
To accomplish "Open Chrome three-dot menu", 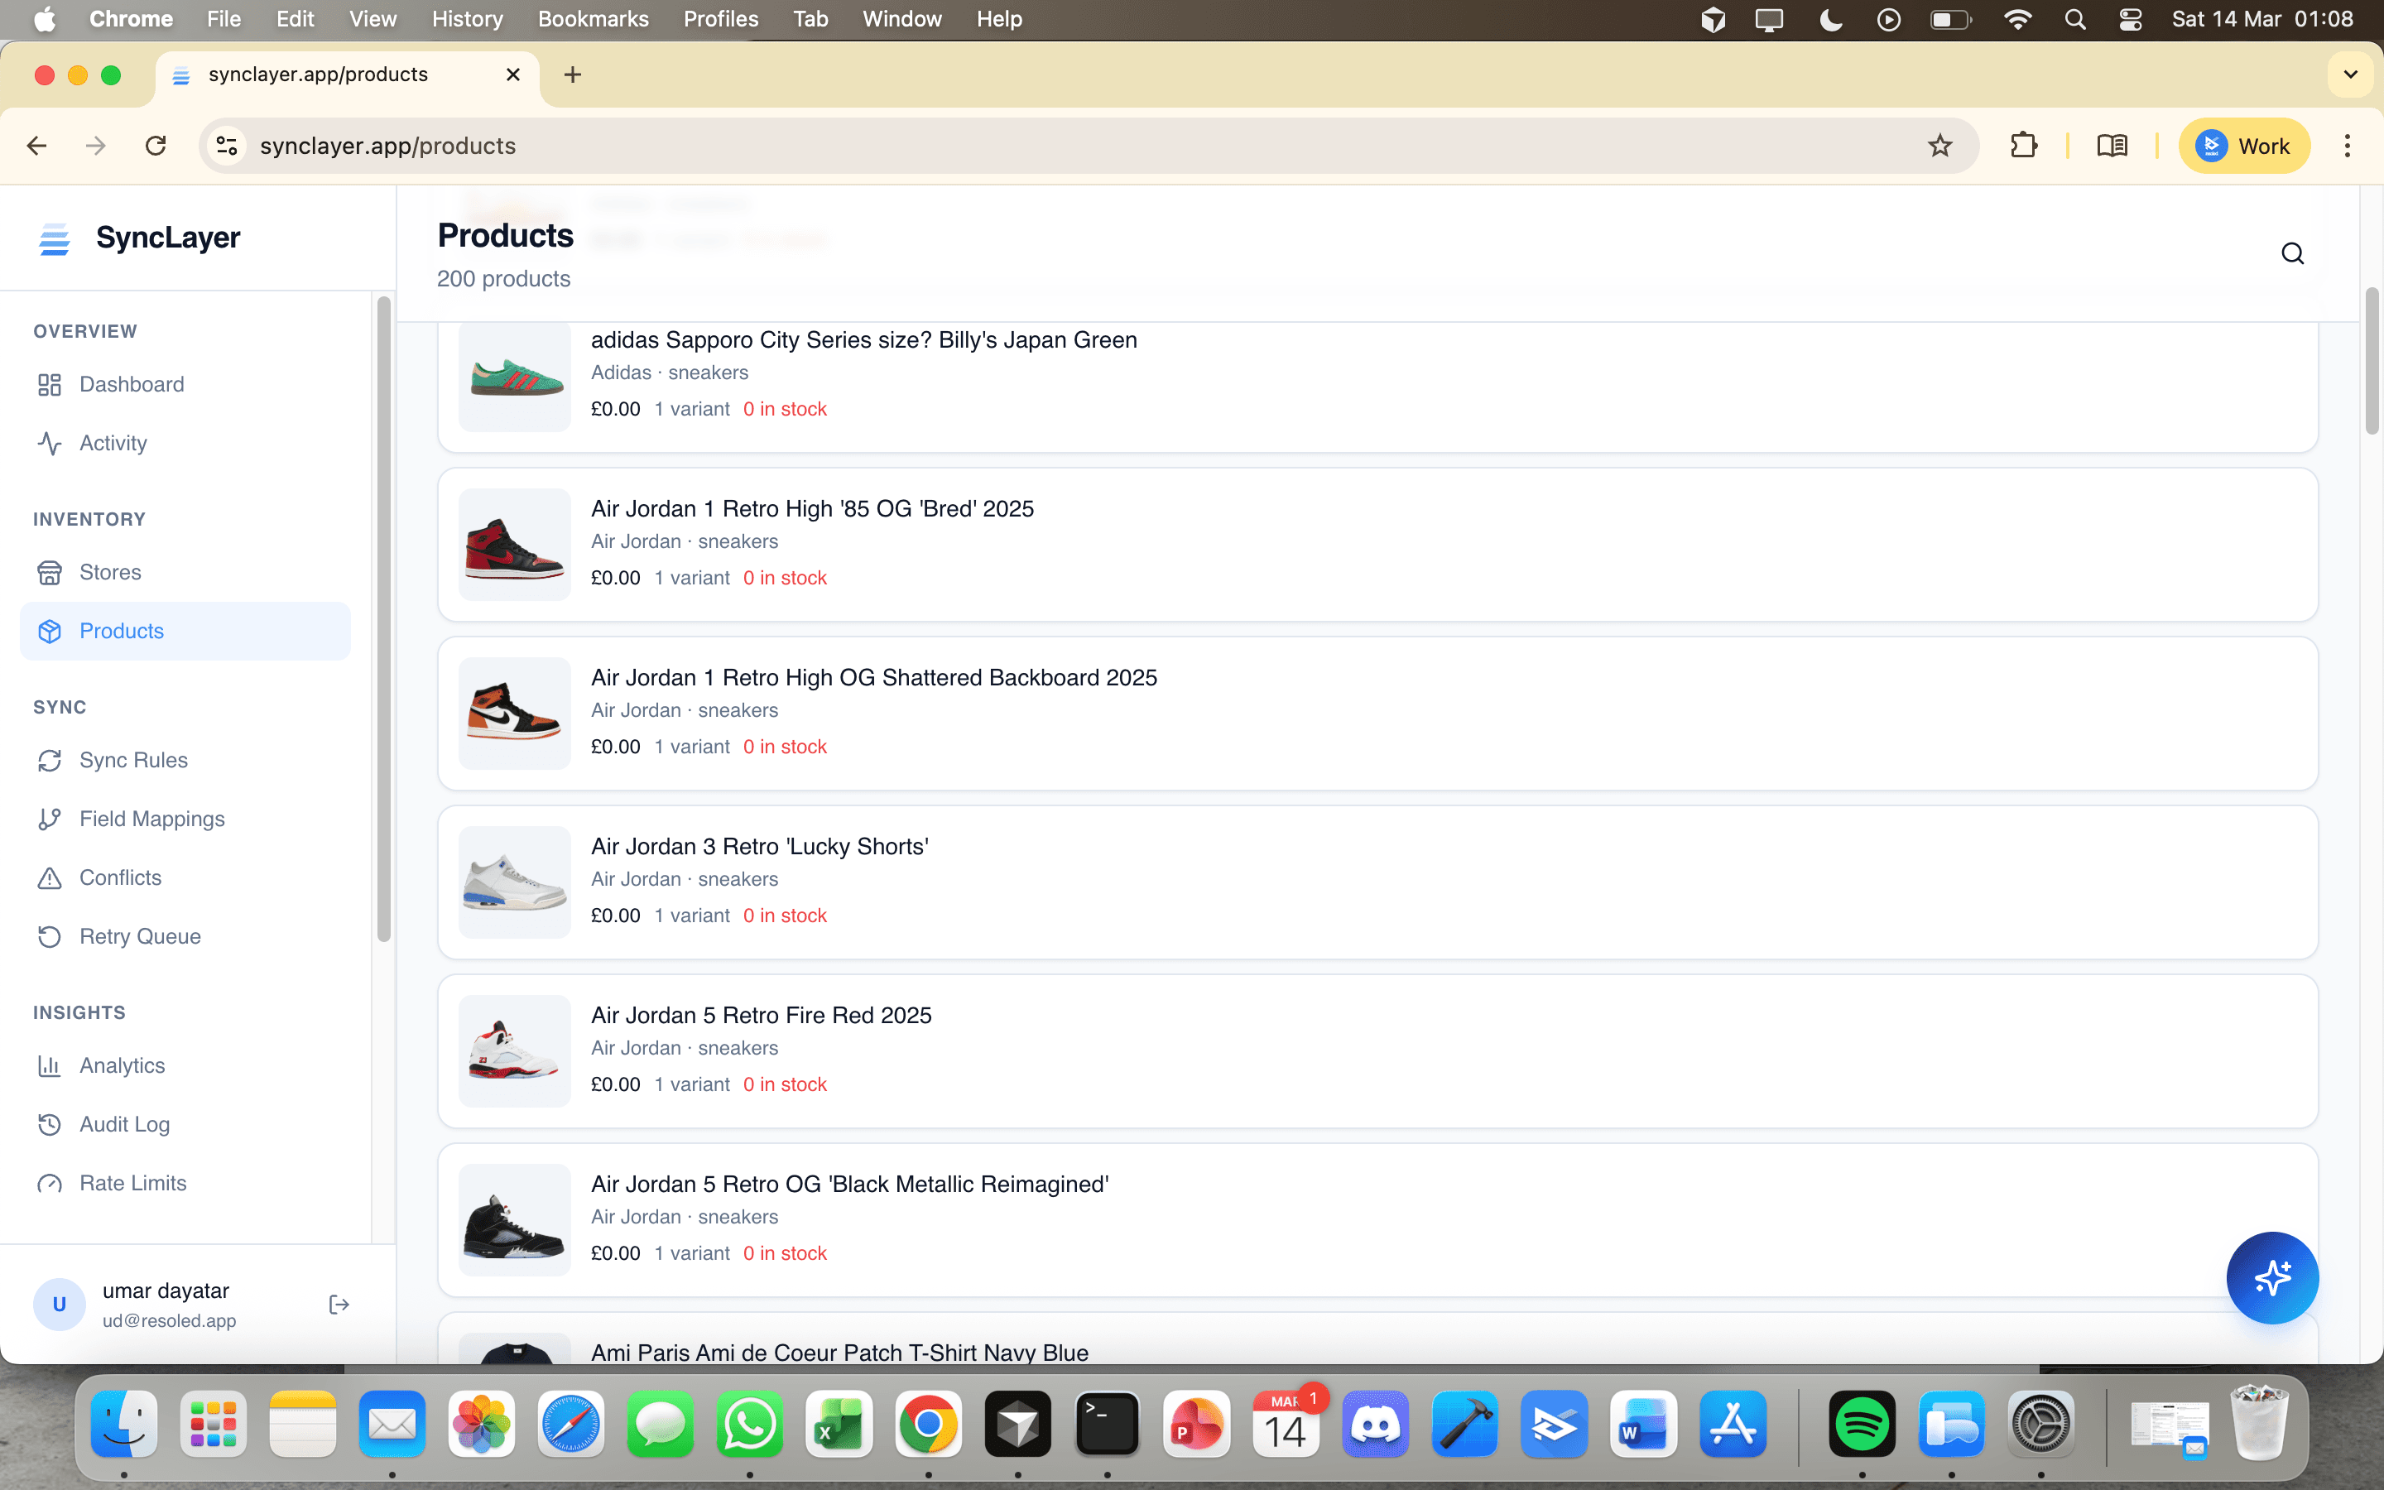I will [x=2348, y=146].
